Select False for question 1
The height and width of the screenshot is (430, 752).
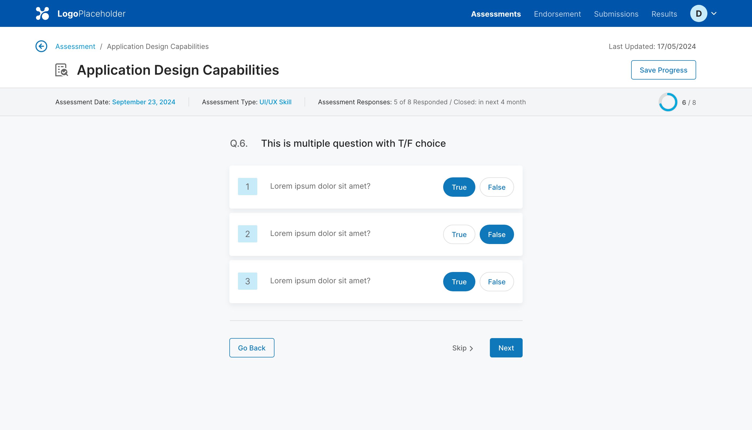(497, 187)
